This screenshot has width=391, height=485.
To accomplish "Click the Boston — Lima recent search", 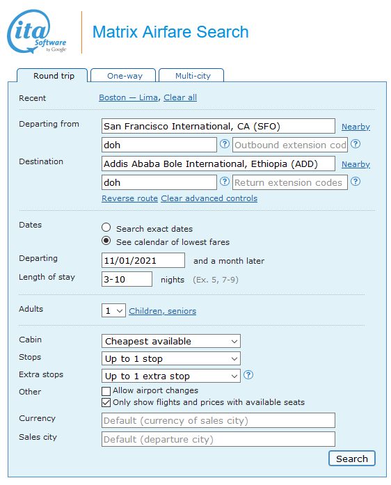I will pos(129,97).
